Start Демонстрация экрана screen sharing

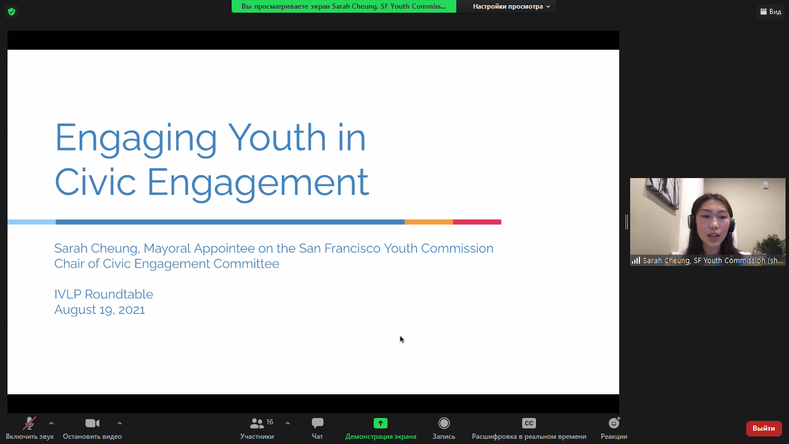click(x=381, y=429)
